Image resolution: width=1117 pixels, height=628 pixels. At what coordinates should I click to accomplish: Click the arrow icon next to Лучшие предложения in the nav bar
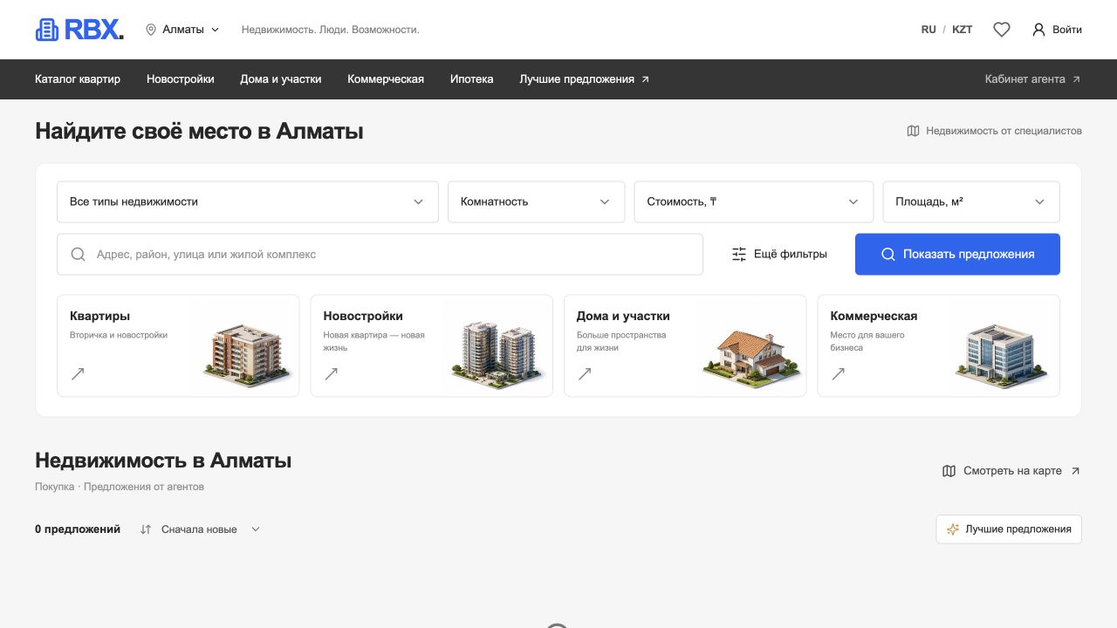pos(646,79)
